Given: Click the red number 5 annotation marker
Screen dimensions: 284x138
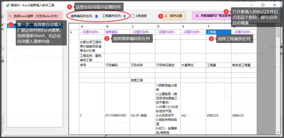Looking at the screenshot, I should pyautogui.click(x=161, y=16).
